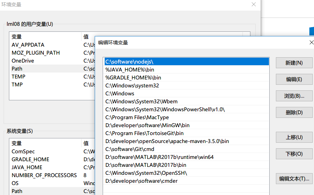Select the MacType program files path entry
Screen dimensions: 314x195
pyautogui.click(x=149, y=117)
